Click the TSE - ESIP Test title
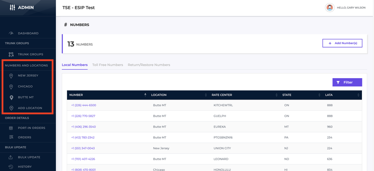Viewport: 374px width, 171px height. click(x=78, y=7)
